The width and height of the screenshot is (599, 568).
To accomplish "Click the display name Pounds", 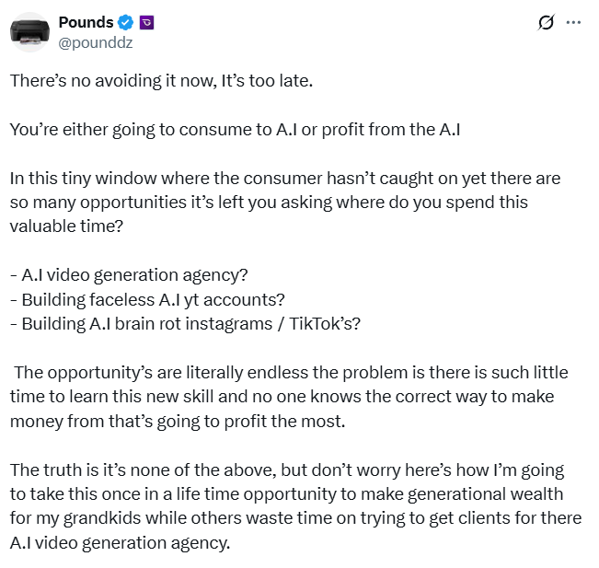I will (x=86, y=23).
